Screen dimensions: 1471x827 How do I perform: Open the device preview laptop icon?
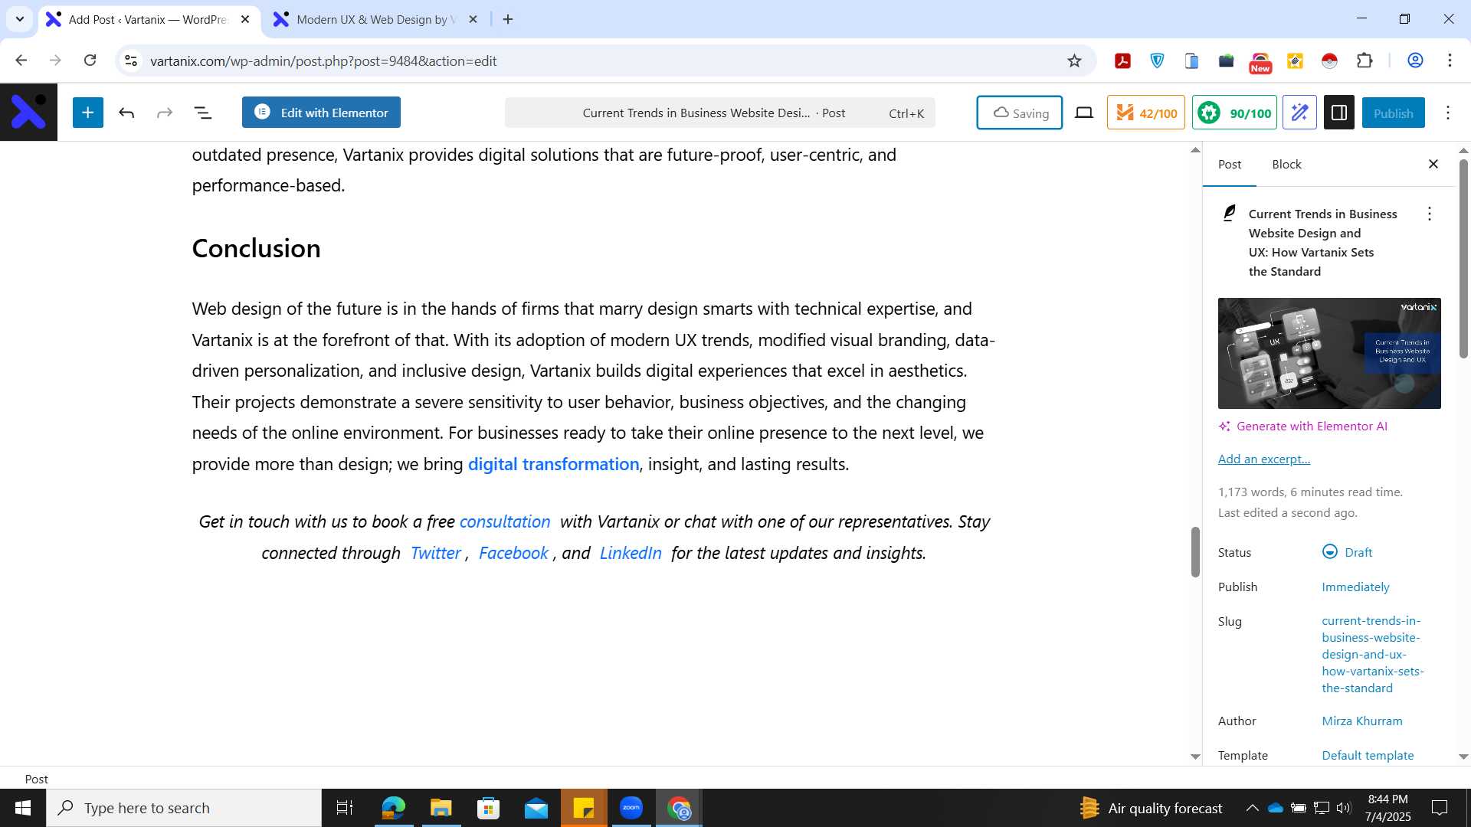pyautogui.click(x=1084, y=113)
